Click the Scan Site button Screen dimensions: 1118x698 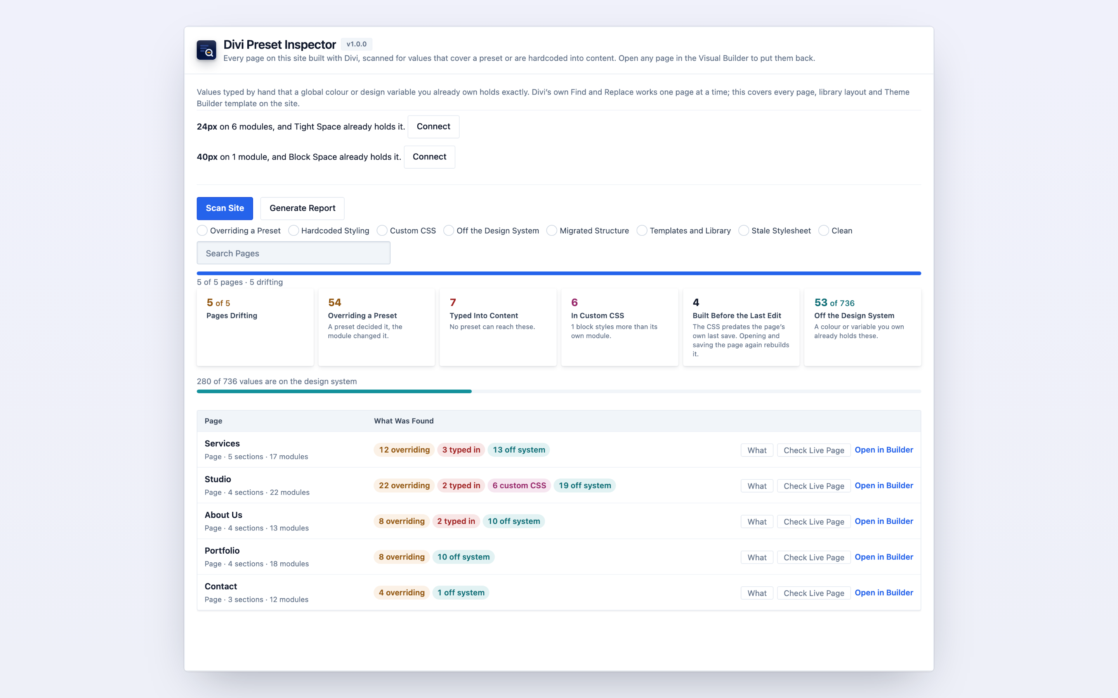(224, 208)
